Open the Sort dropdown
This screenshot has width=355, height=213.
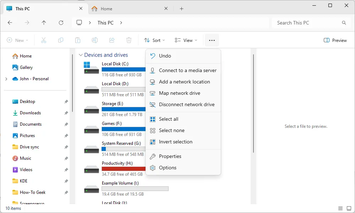[x=154, y=40]
